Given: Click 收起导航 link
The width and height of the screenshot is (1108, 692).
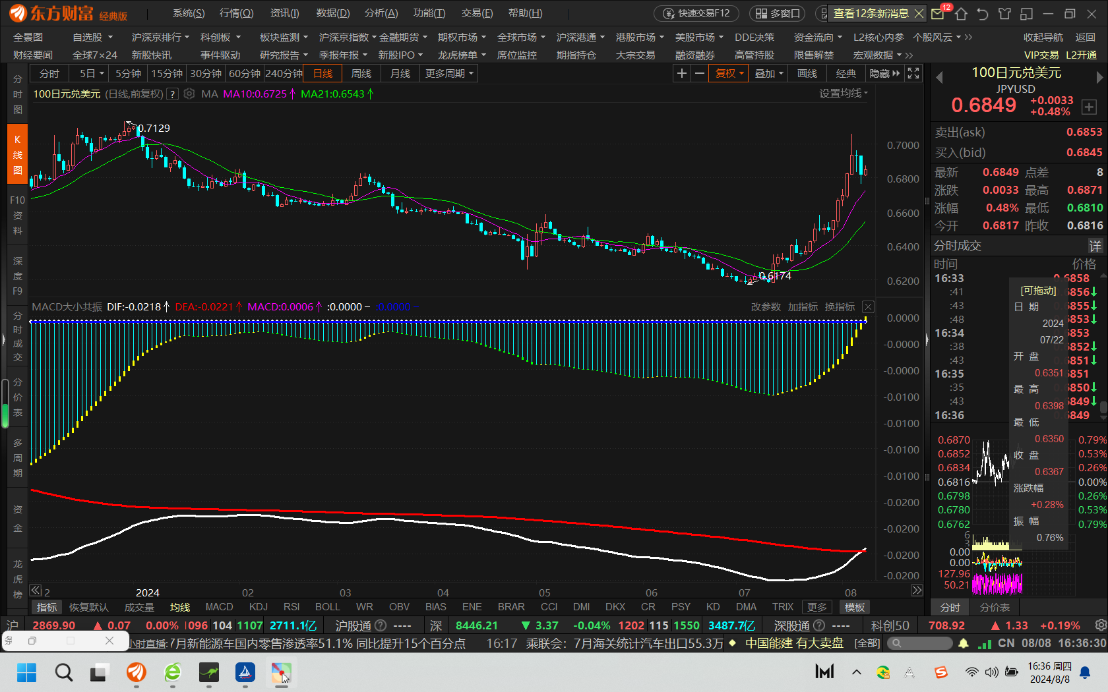Looking at the screenshot, I should coord(1043,37).
